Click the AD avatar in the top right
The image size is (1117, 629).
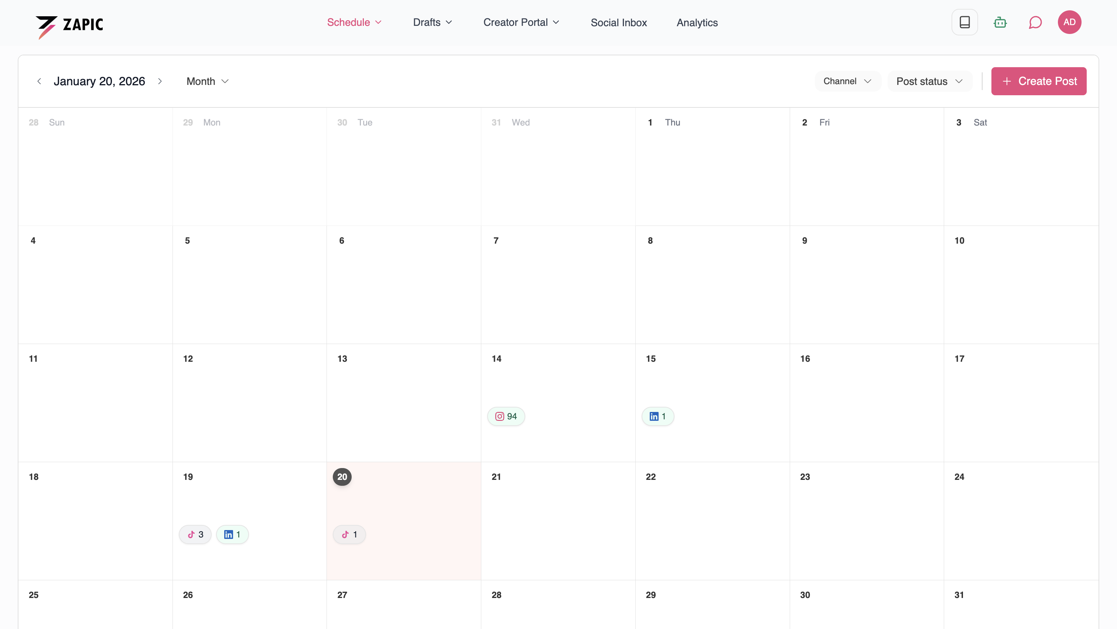(1070, 22)
